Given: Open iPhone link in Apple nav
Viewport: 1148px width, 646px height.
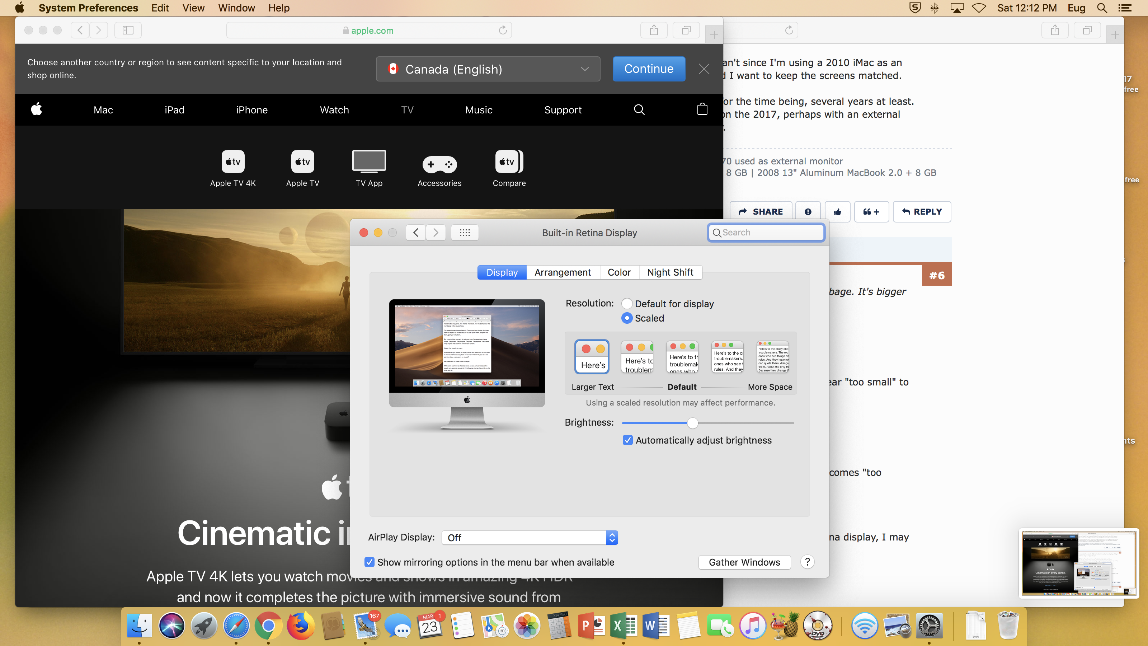Looking at the screenshot, I should [252, 110].
